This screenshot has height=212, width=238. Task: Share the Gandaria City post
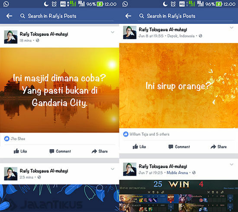pos(100,151)
